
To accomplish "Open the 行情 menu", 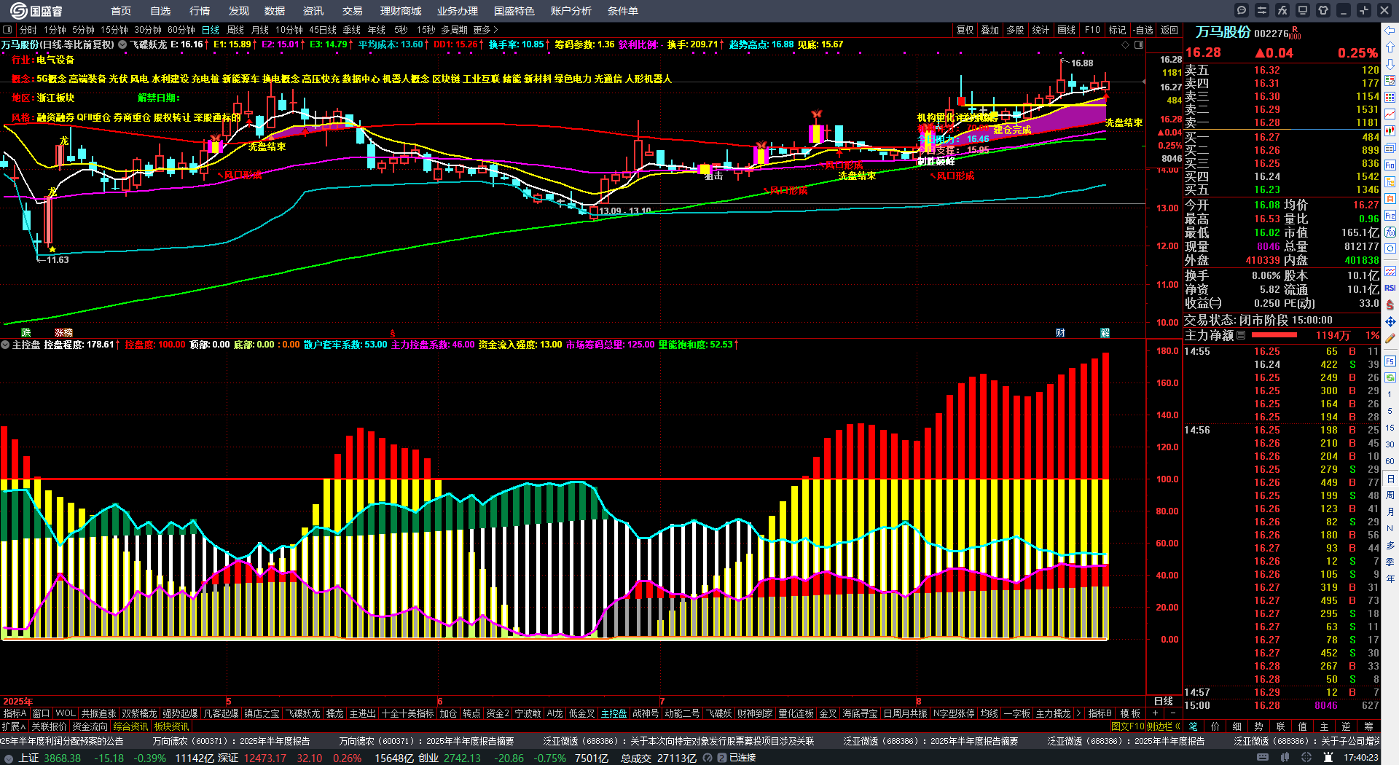I will (x=200, y=11).
